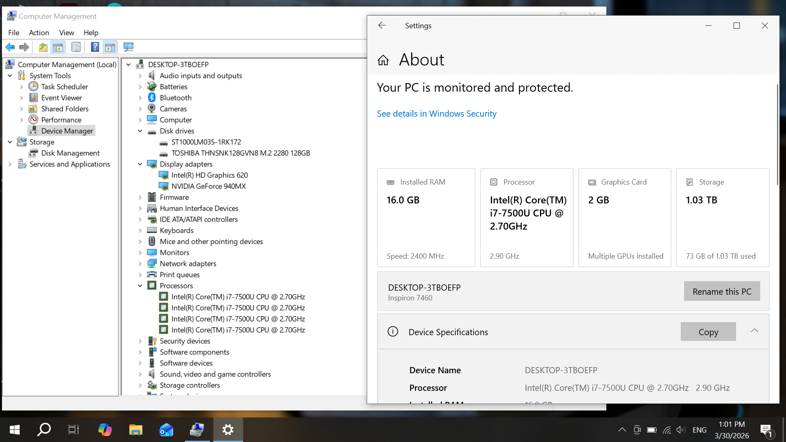Image resolution: width=786 pixels, height=442 pixels.
Task: Toggle Show/Hide Action Pane toolbar button
Action: point(110,47)
